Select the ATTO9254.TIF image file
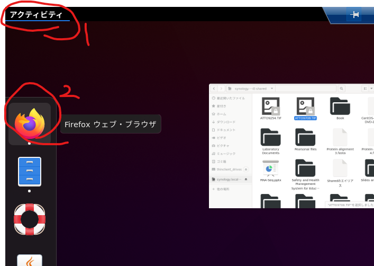The height and width of the screenshot is (266, 374). tap(270, 108)
